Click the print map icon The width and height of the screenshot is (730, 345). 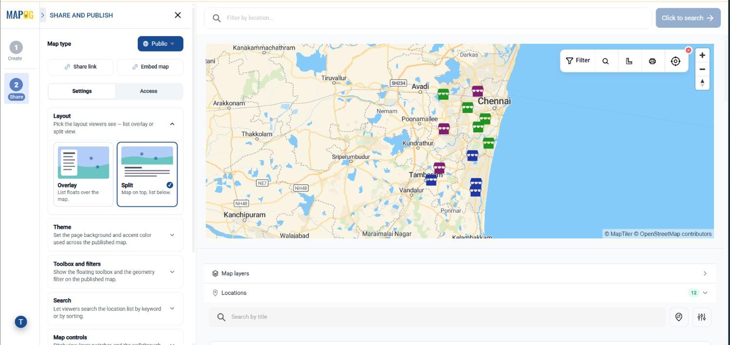(x=652, y=61)
